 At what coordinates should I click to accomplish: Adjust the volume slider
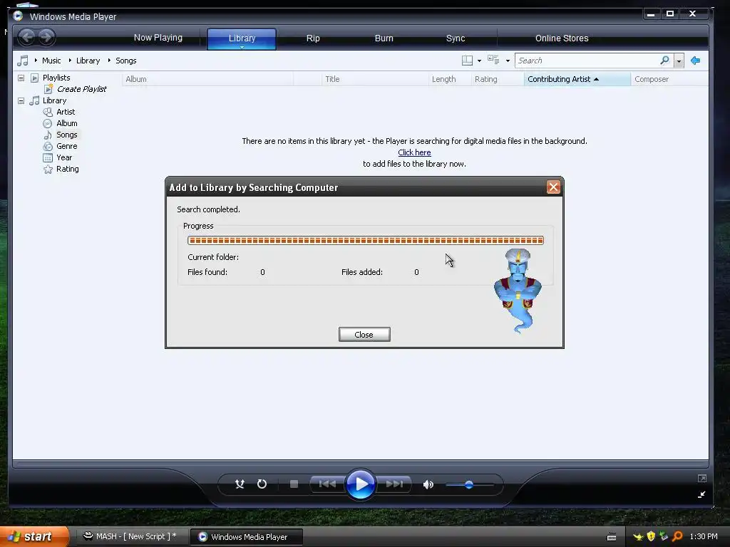coord(469,484)
